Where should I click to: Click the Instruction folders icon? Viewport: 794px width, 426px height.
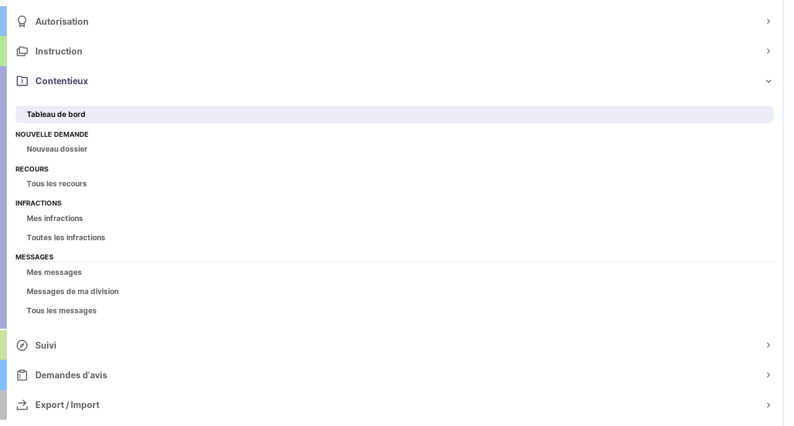[x=22, y=51]
